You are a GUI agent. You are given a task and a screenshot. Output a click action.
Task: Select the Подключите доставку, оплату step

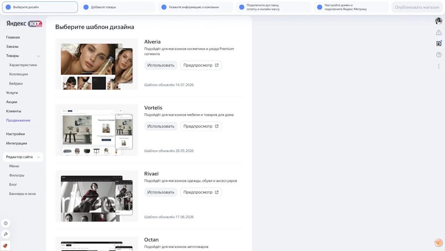tap(274, 7)
